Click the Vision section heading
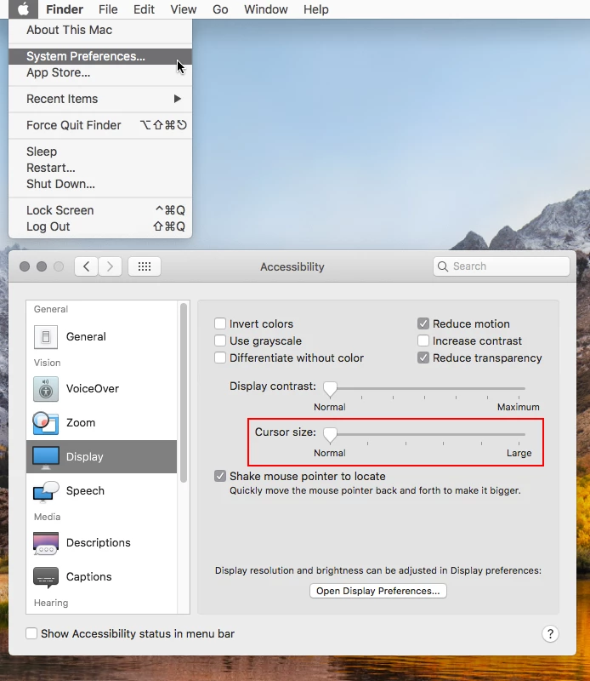 (48, 363)
